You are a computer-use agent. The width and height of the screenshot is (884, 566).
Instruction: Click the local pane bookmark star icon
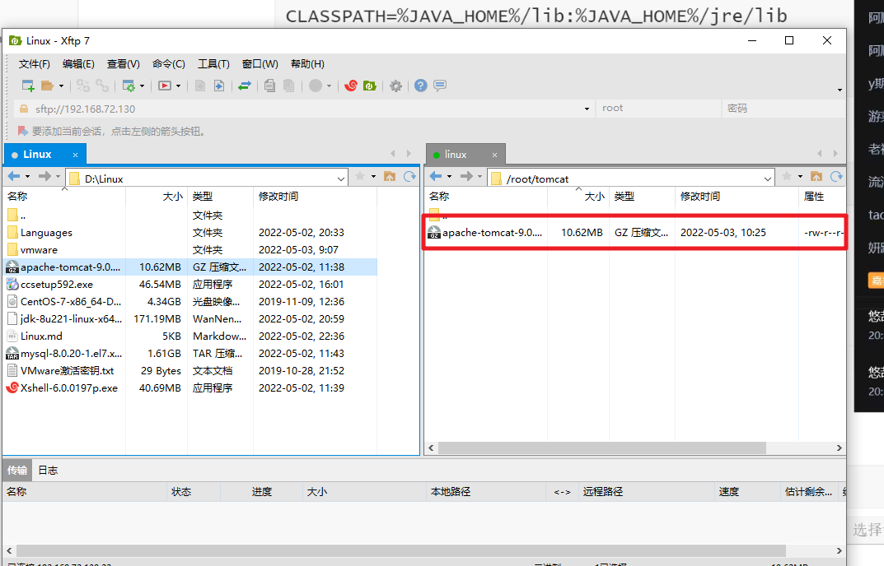[360, 177]
